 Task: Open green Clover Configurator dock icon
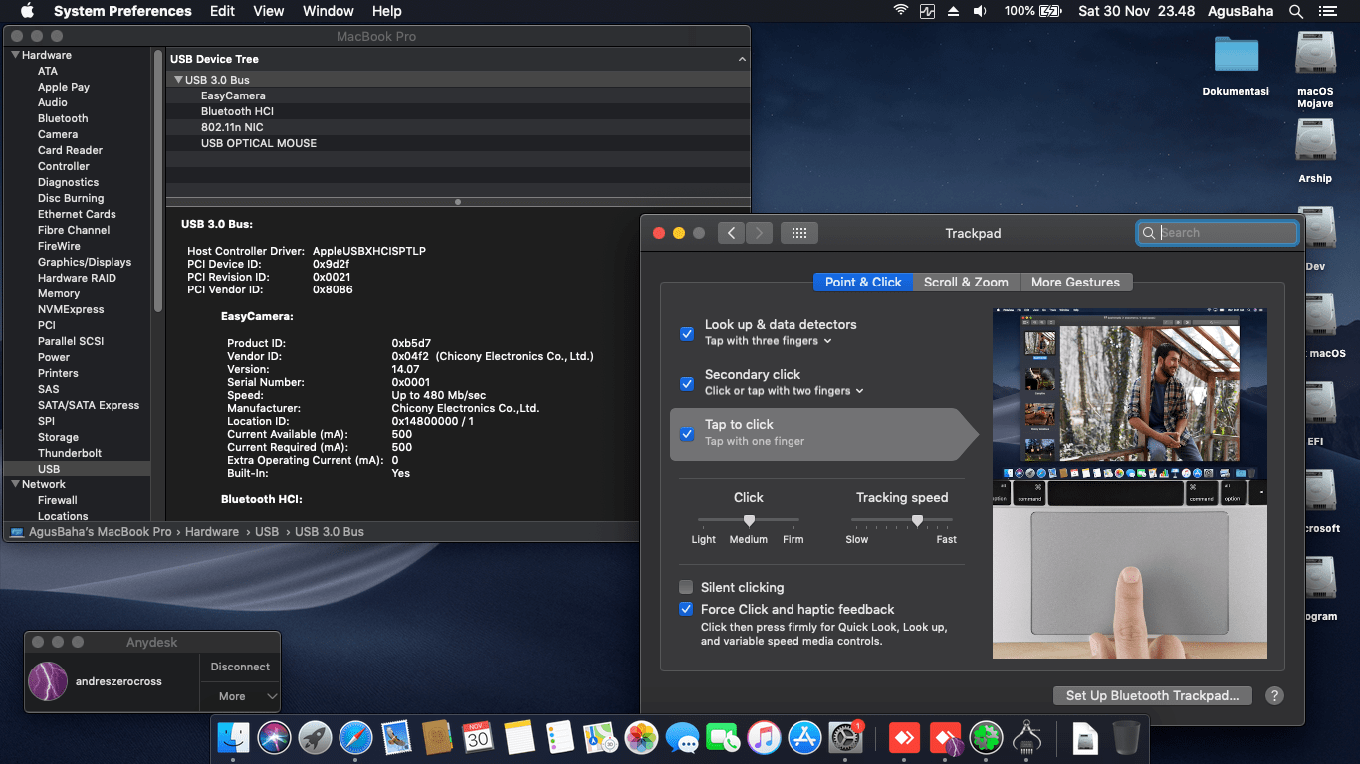[986, 737]
